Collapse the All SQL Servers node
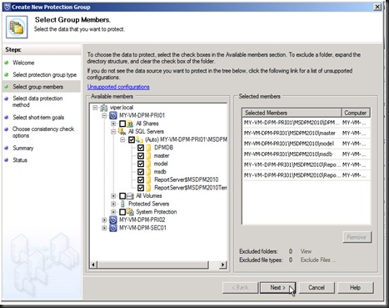The image size is (389, 308). point(113,132)
